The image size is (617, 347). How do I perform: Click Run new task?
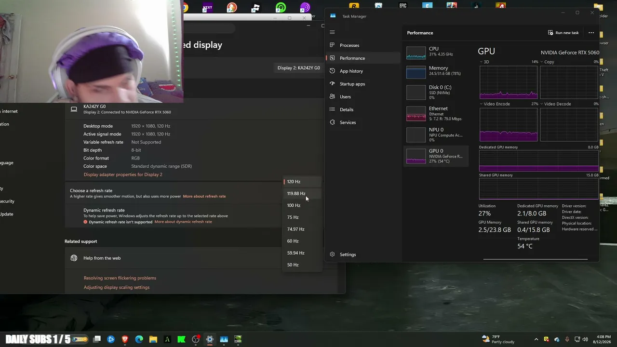563,33
